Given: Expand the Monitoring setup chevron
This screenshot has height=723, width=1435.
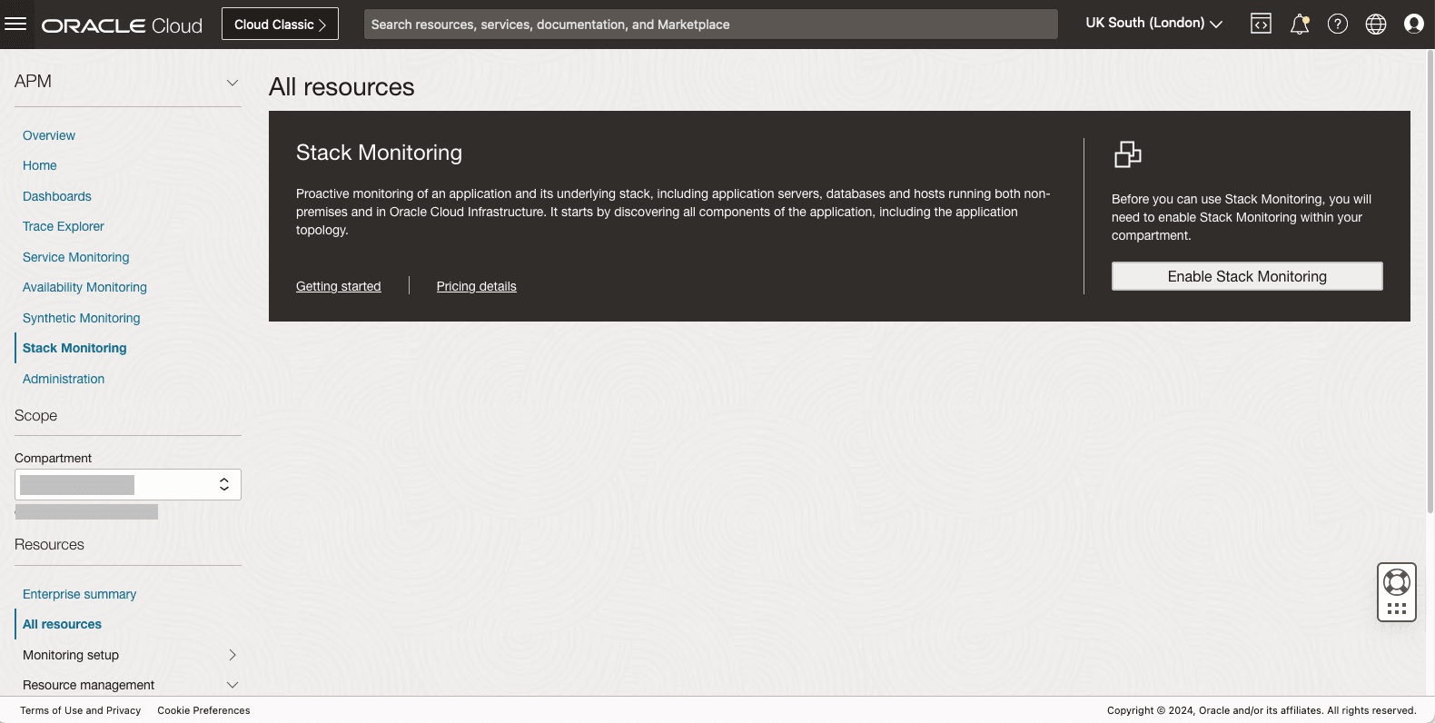Looking at the screenshot, I should click(233, 655).
